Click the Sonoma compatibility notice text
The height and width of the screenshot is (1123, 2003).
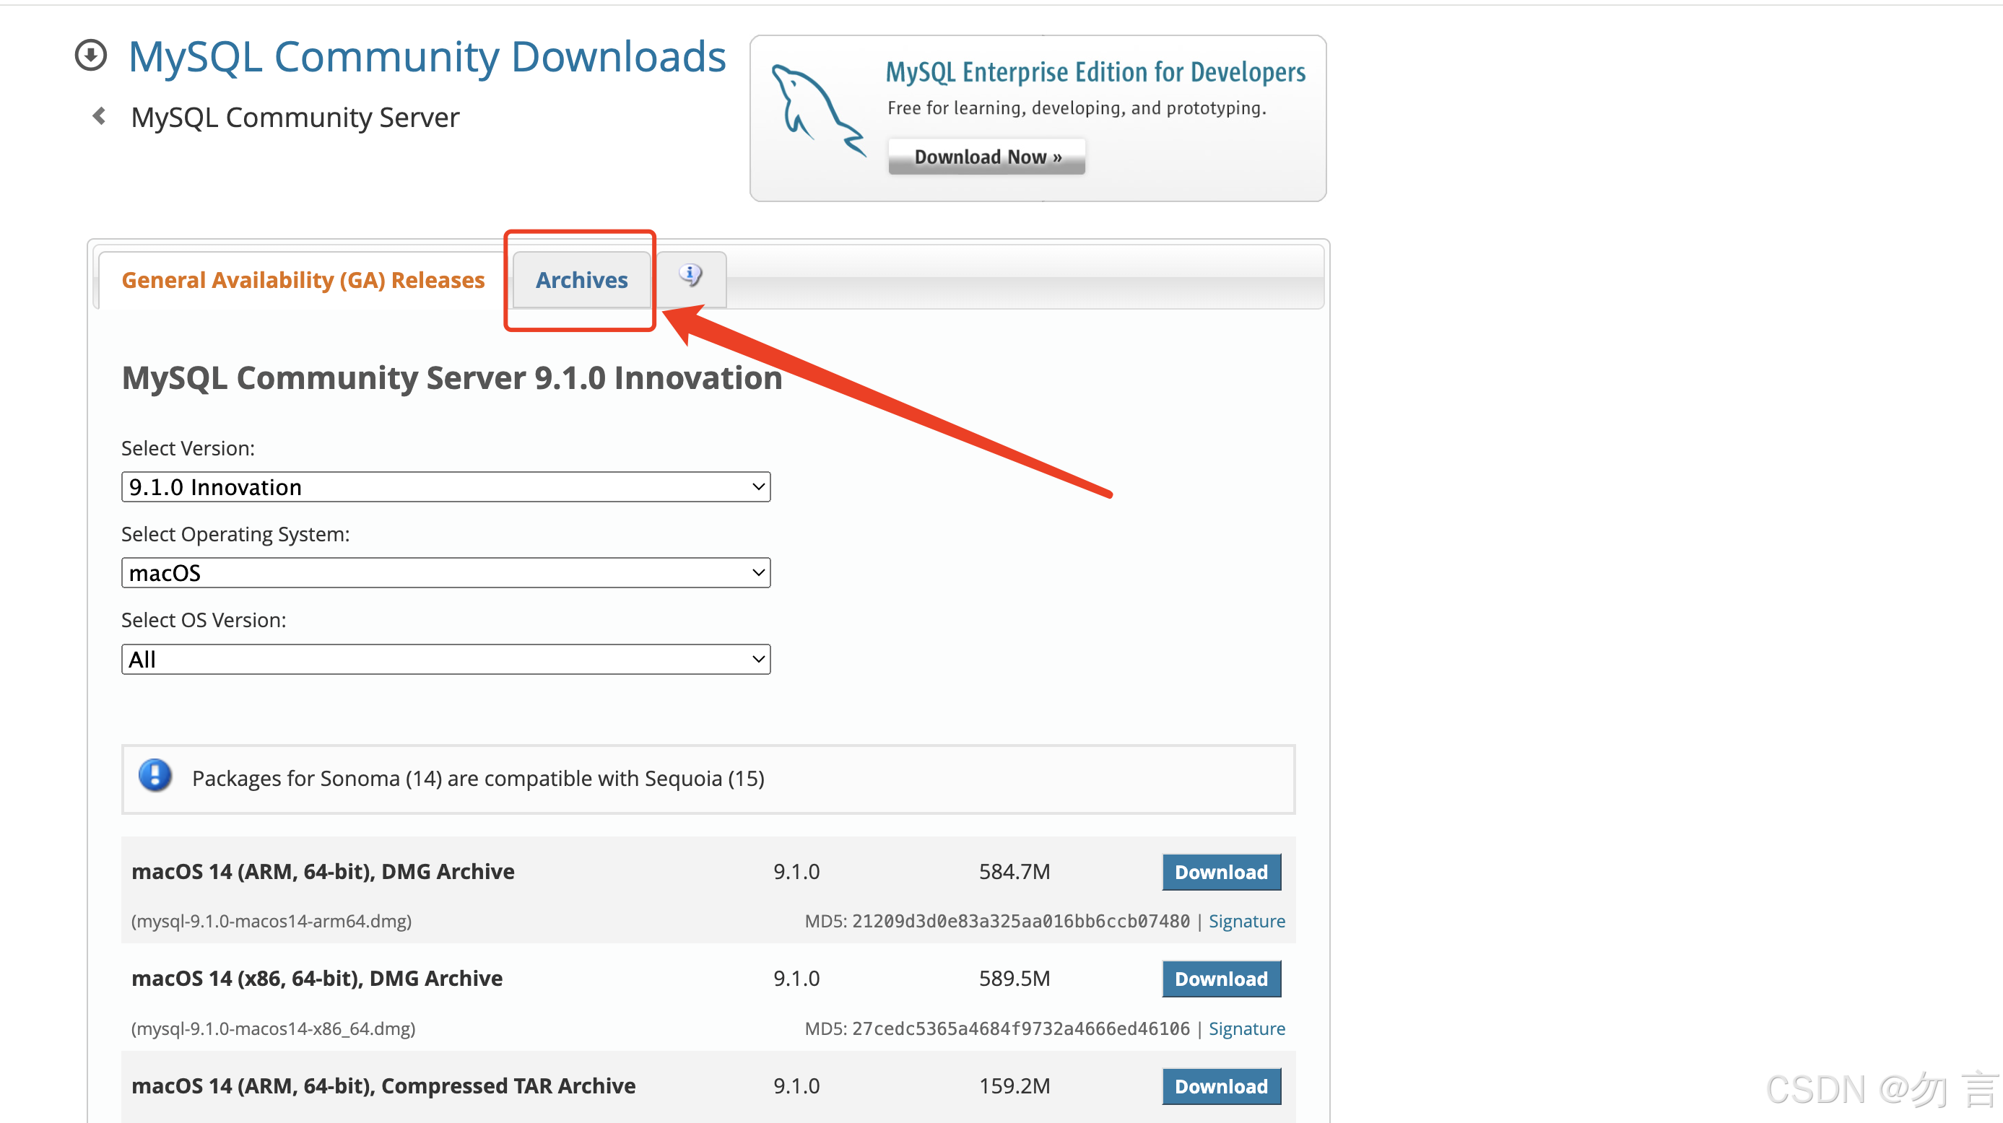coord(478,779)
